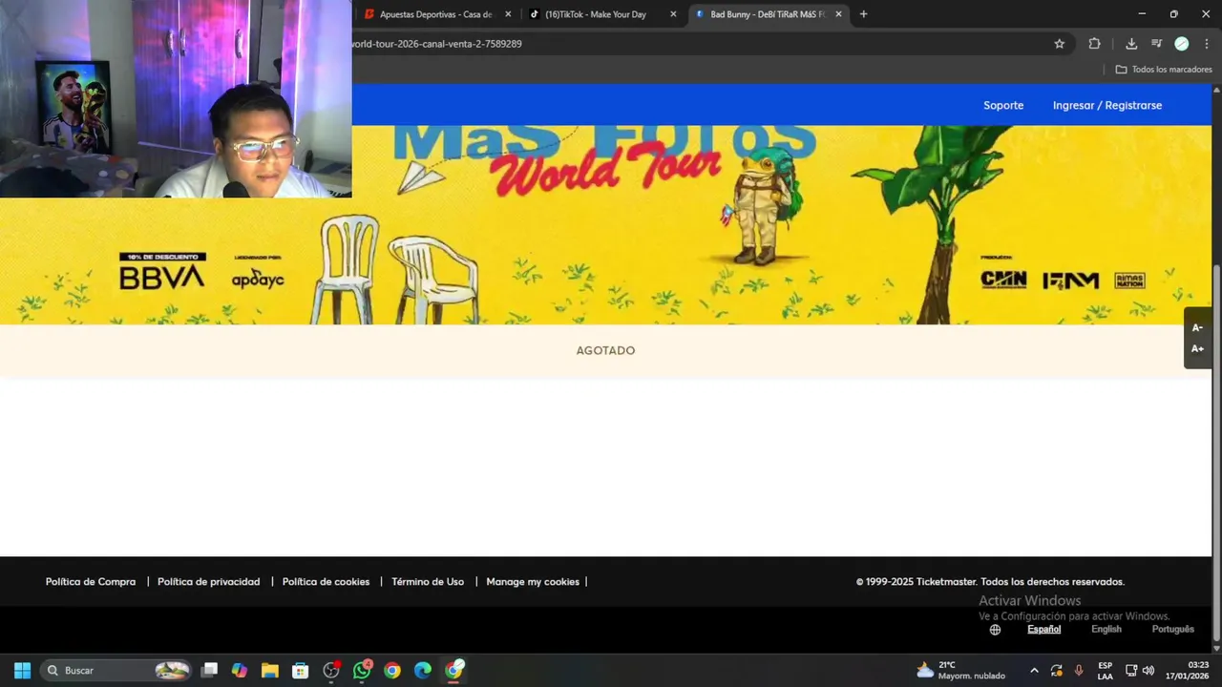Screen dimensions: 1222x687
Task: Click the sync tray icon with the orange dot
Action: coord(1057,671)
